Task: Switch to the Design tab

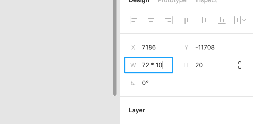Action: pos(139,1)
